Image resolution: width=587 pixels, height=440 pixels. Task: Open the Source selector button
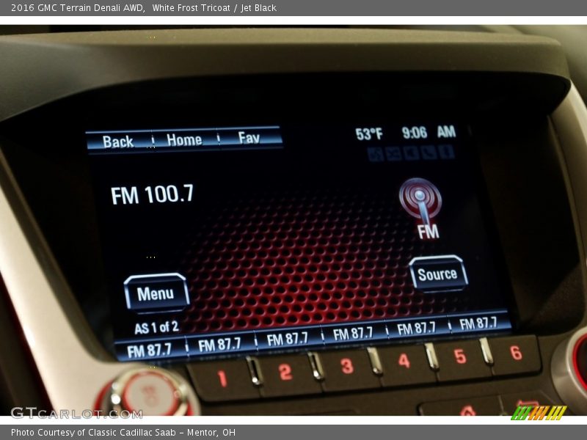coord(438,275)
